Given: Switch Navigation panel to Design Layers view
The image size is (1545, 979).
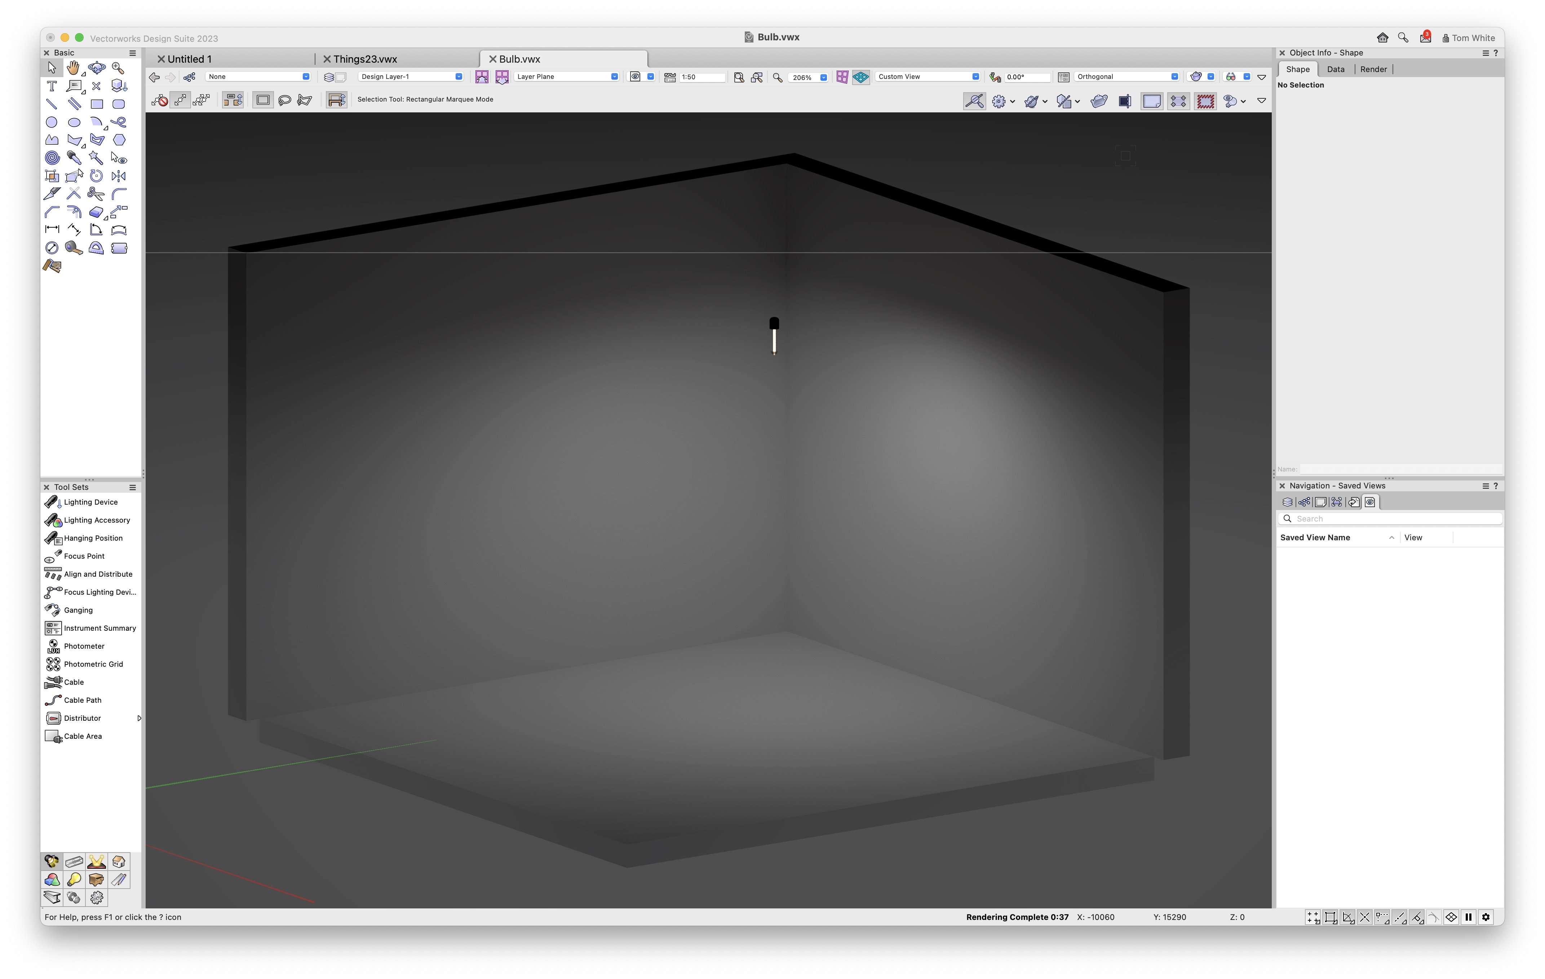Looking at the screenshot, I should [1287, 502].
